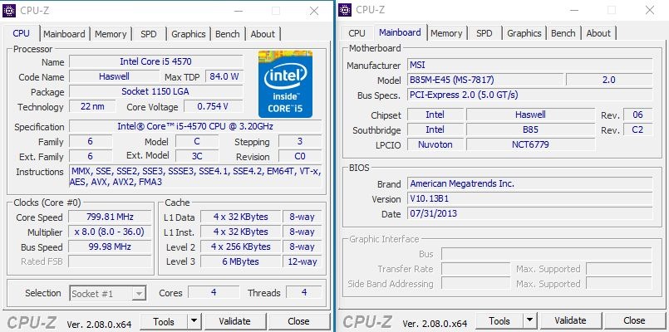The image size is (669, 332).
Task: Click Multiplier value x 8.0 (8.0 - 36.0)
Action: click(x=110, y=232)
